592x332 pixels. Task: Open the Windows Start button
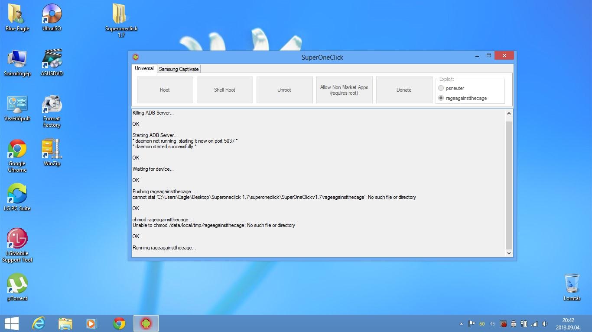coord(12,323)
